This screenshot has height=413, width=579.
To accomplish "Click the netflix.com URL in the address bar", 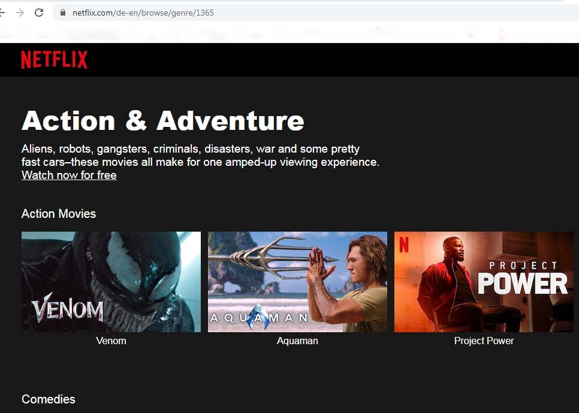I will (x=143, y=13).
